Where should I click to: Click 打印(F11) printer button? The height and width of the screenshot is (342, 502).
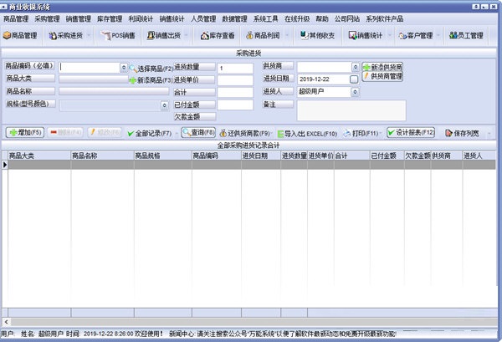click(361, 134)
